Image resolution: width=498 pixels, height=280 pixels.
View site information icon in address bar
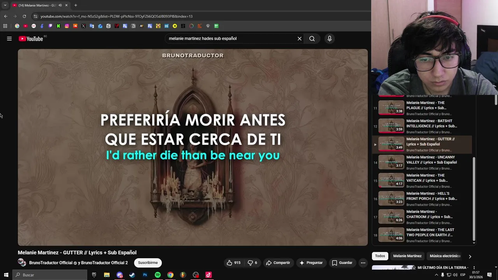(35, 16)
